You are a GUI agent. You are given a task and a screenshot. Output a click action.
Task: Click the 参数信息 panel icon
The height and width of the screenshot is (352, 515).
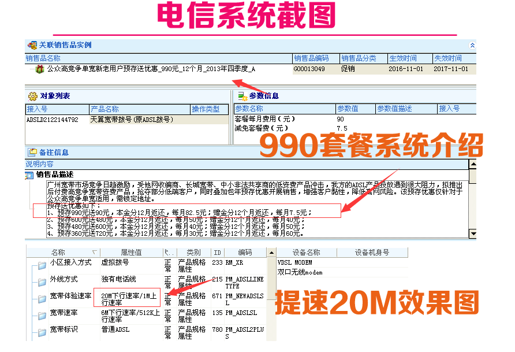[242, 96]
